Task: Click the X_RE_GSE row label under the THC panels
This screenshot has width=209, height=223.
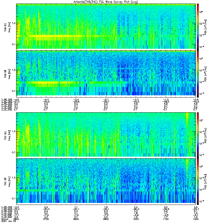Action: (7, 207)
